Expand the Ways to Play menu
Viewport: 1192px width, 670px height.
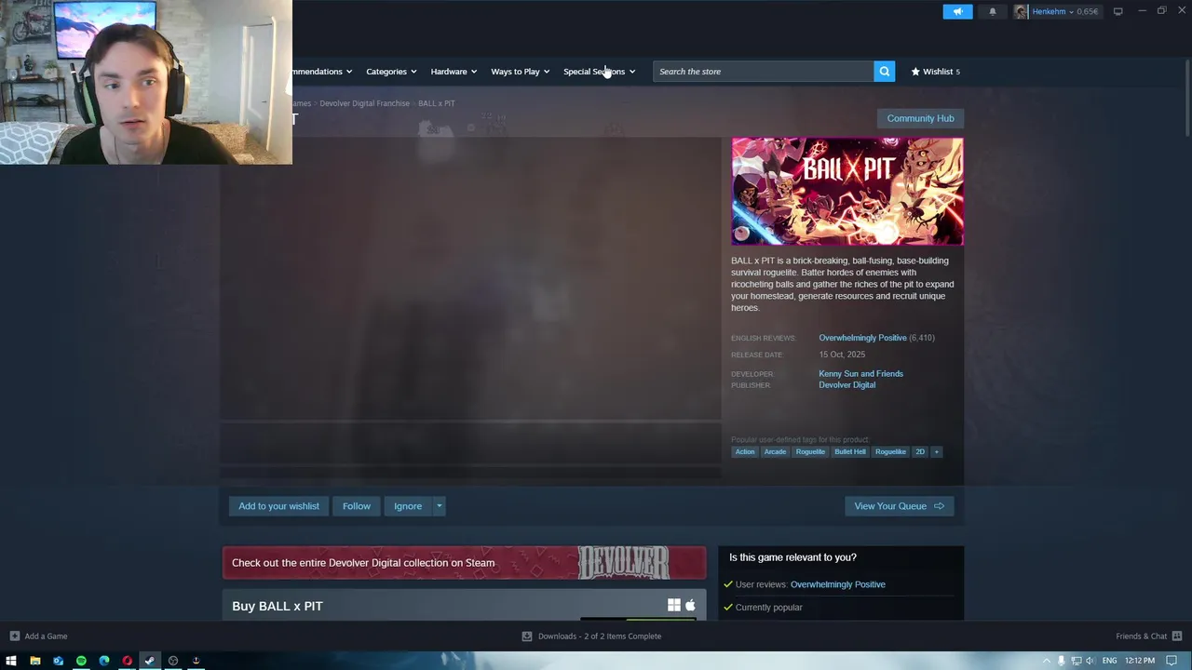coord(520,71)
